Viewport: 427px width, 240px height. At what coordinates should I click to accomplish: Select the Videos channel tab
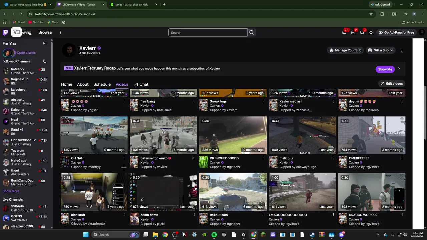tap(122, 84)
